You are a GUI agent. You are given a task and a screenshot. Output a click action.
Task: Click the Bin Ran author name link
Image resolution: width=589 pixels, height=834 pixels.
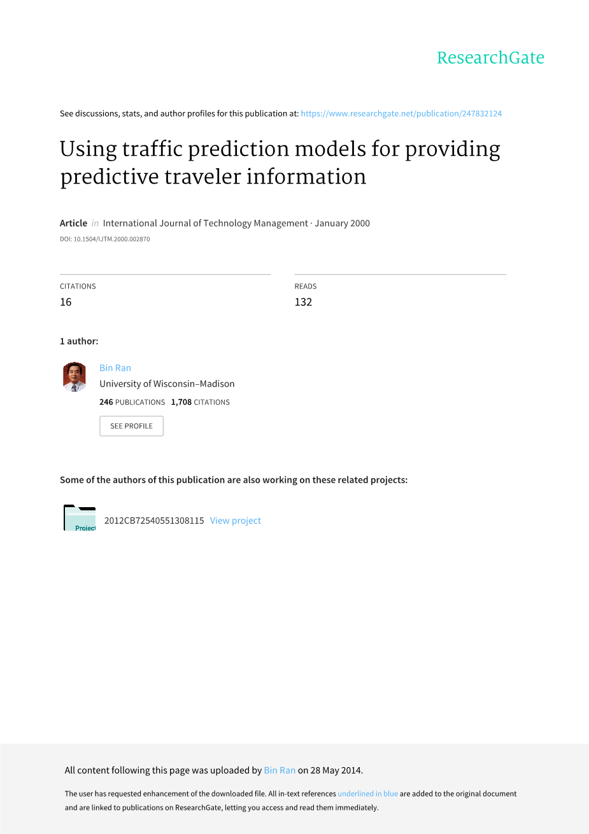[x=115, y=368]
